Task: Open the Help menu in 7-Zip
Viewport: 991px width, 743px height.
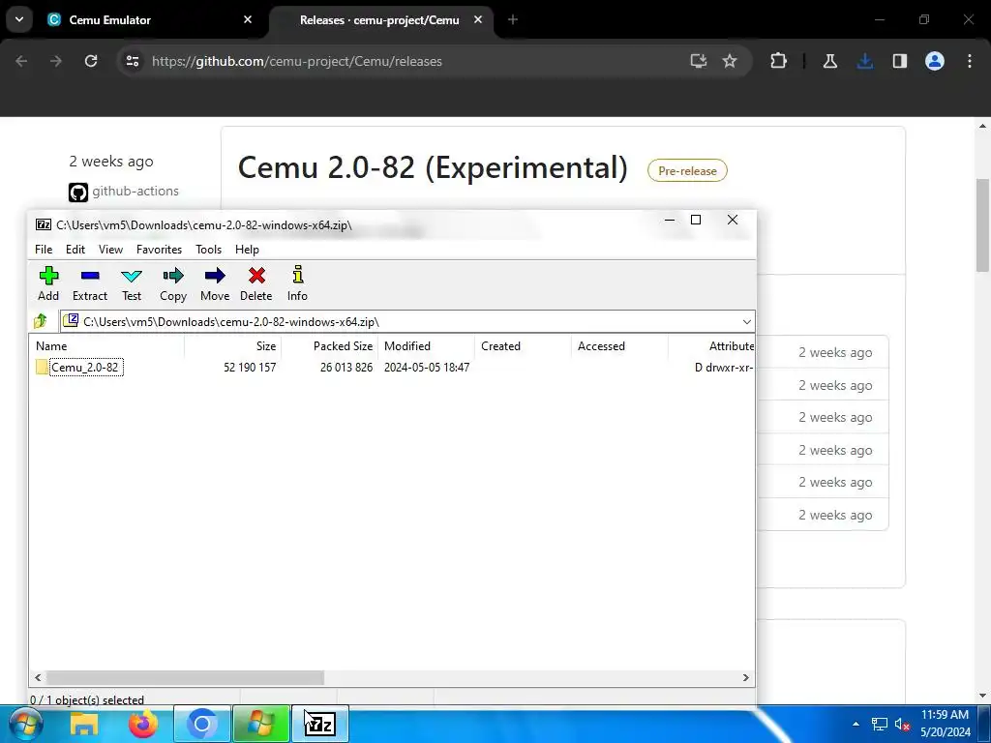Action: pos(247,250)
